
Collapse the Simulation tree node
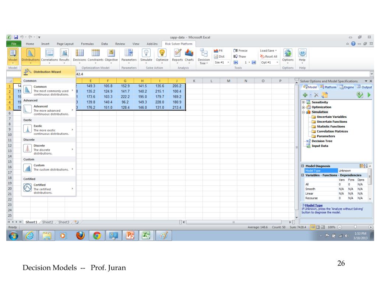303,112
